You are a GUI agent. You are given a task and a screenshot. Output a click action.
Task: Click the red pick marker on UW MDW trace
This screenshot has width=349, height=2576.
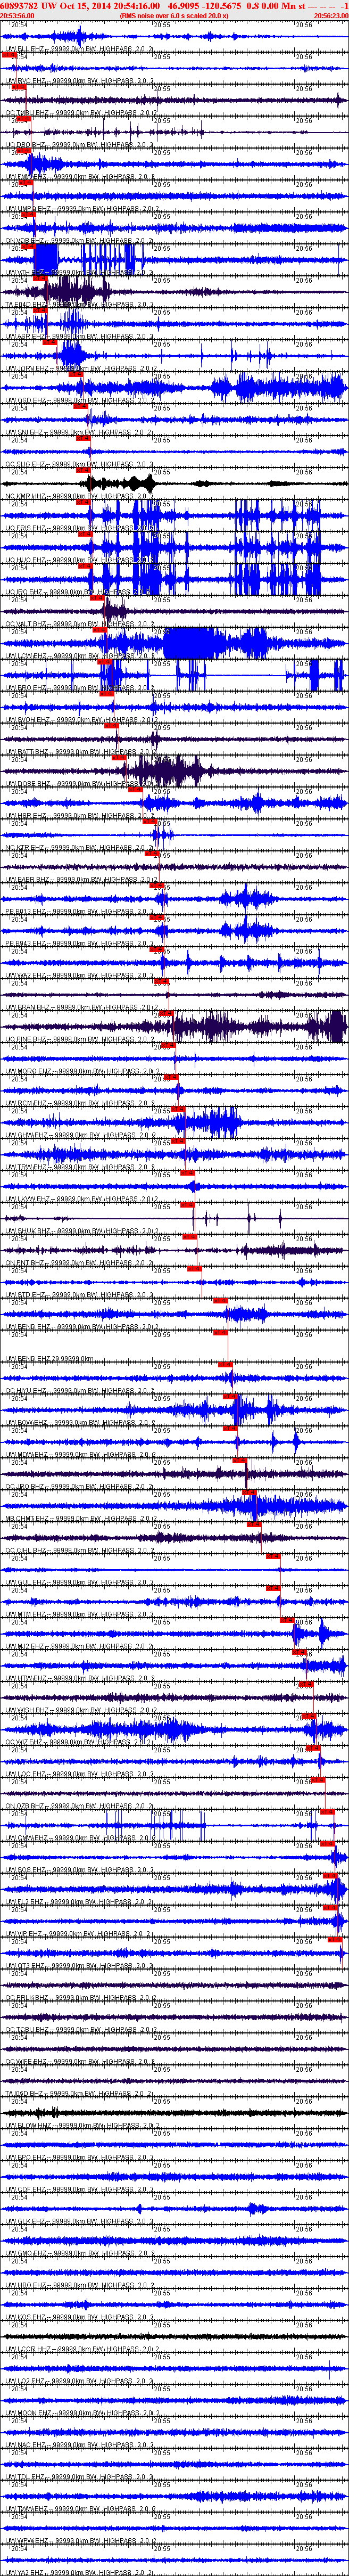coord(239,1460)
